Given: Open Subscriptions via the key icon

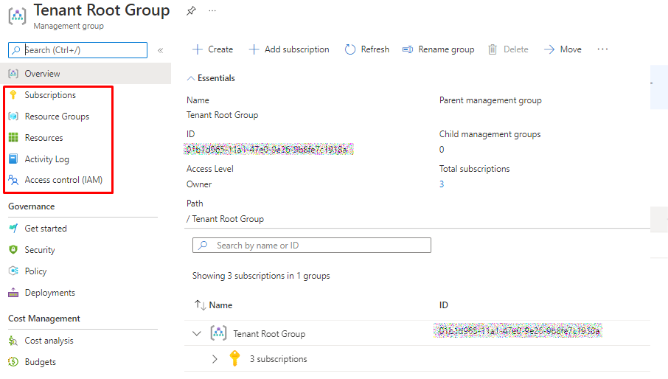Looking at the screenshot, I should (13, 95).
